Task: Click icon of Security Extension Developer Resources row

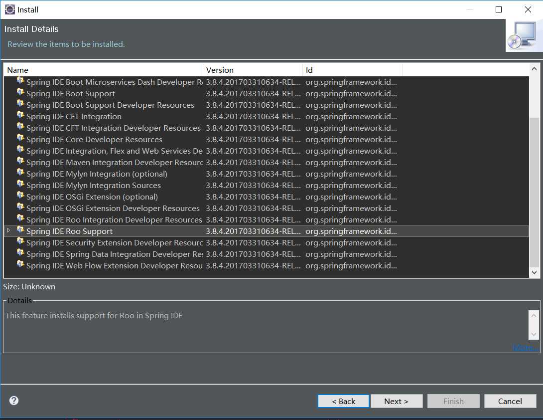Action: pos(20,241)
